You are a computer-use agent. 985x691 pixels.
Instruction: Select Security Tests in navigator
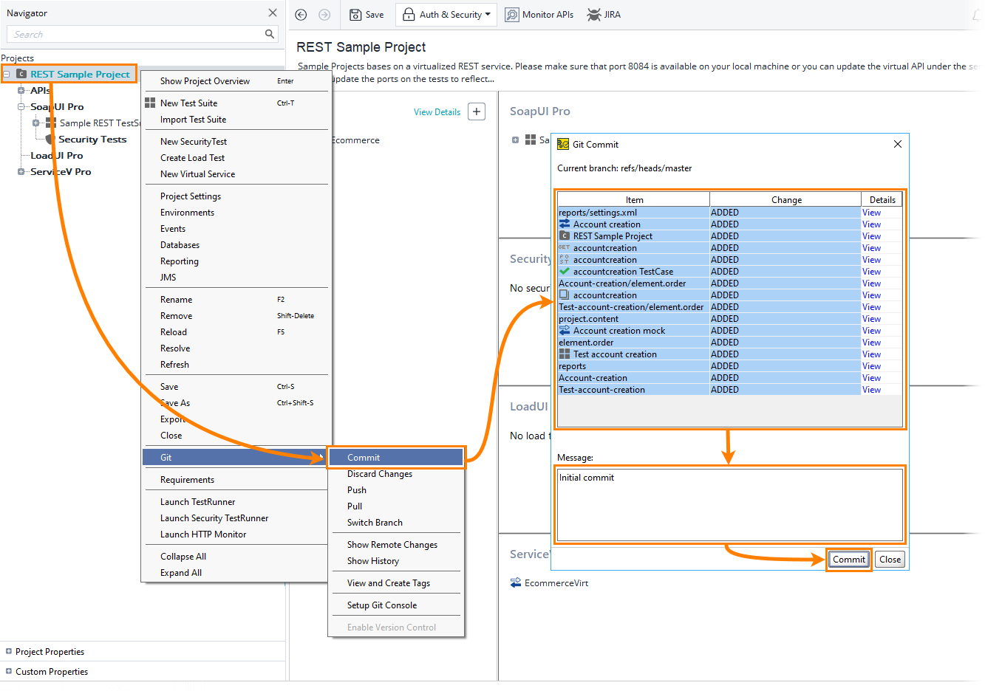point(92,140)
